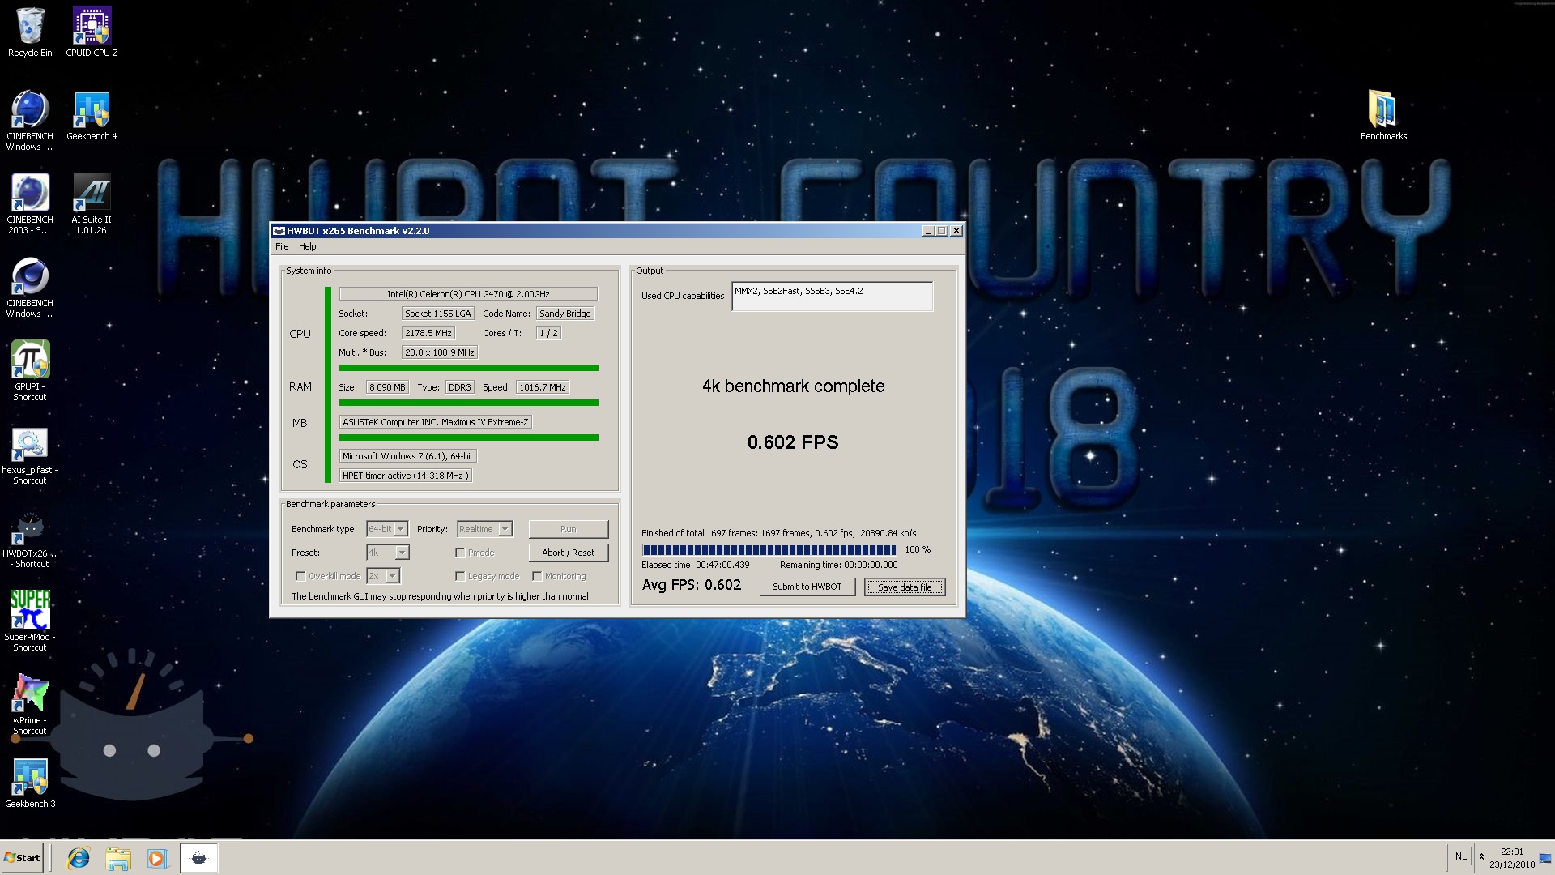
Task: Click the 4k benchmark complete message
Action: [793, 386]
